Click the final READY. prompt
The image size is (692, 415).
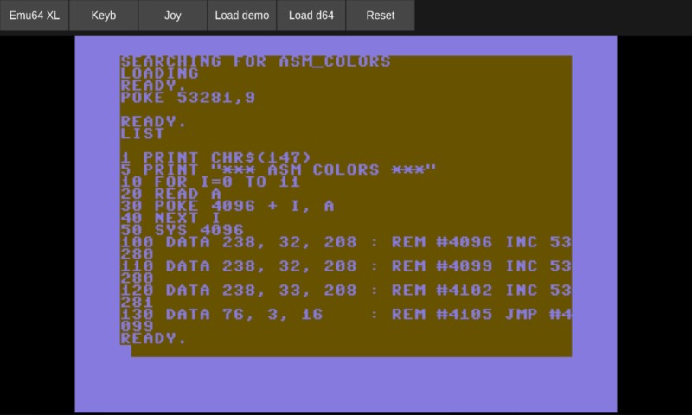[154, 338]
